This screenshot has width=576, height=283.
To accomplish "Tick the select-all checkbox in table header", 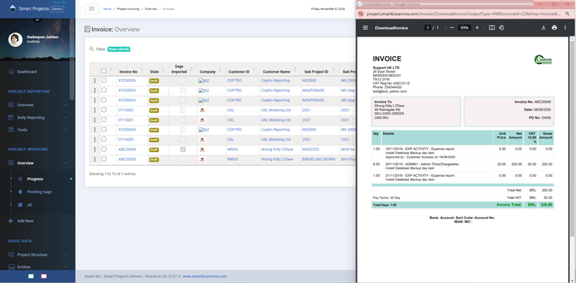I will (104, 70).
